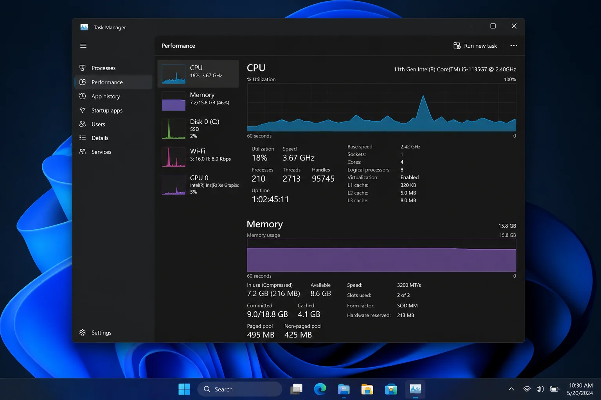Click the In use 7.2 GB (216 MB) value
The image size is (601, 400).
pos(274,293)
